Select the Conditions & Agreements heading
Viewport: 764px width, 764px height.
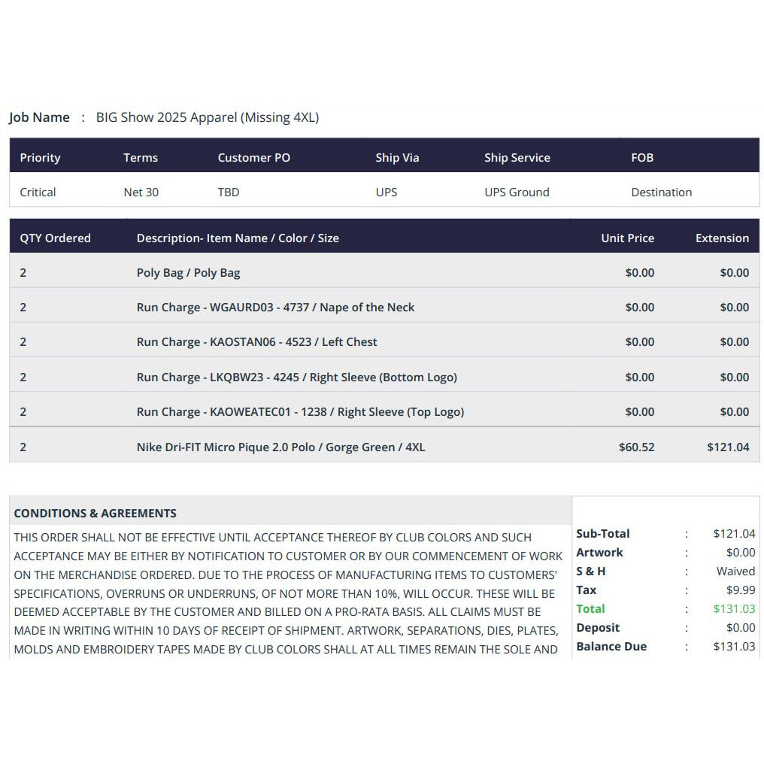(x=95, y=513)
